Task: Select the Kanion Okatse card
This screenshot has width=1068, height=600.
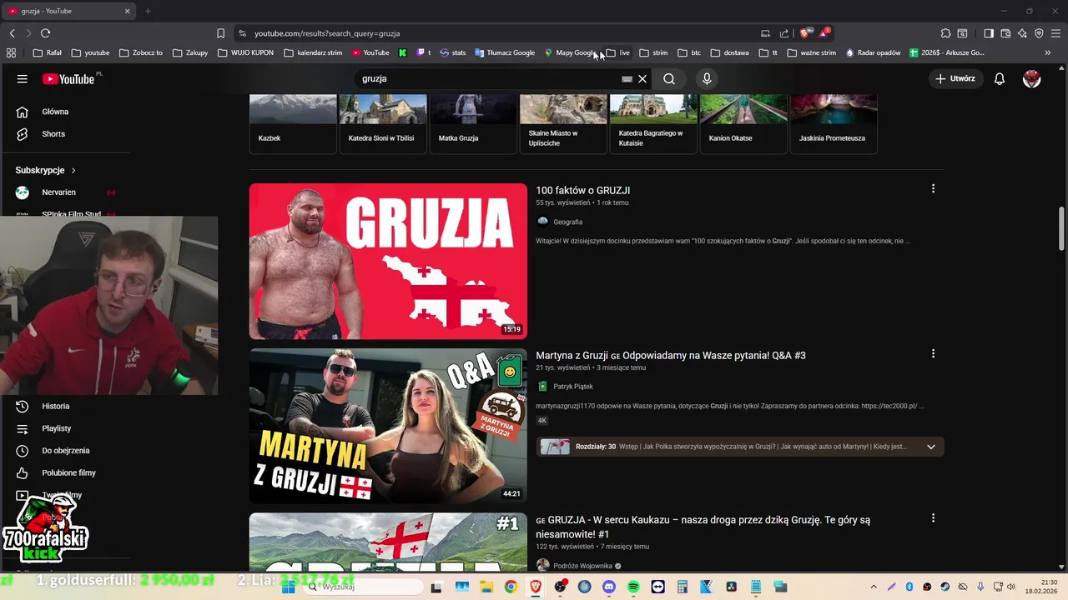Action: click(x=743, y=123)
